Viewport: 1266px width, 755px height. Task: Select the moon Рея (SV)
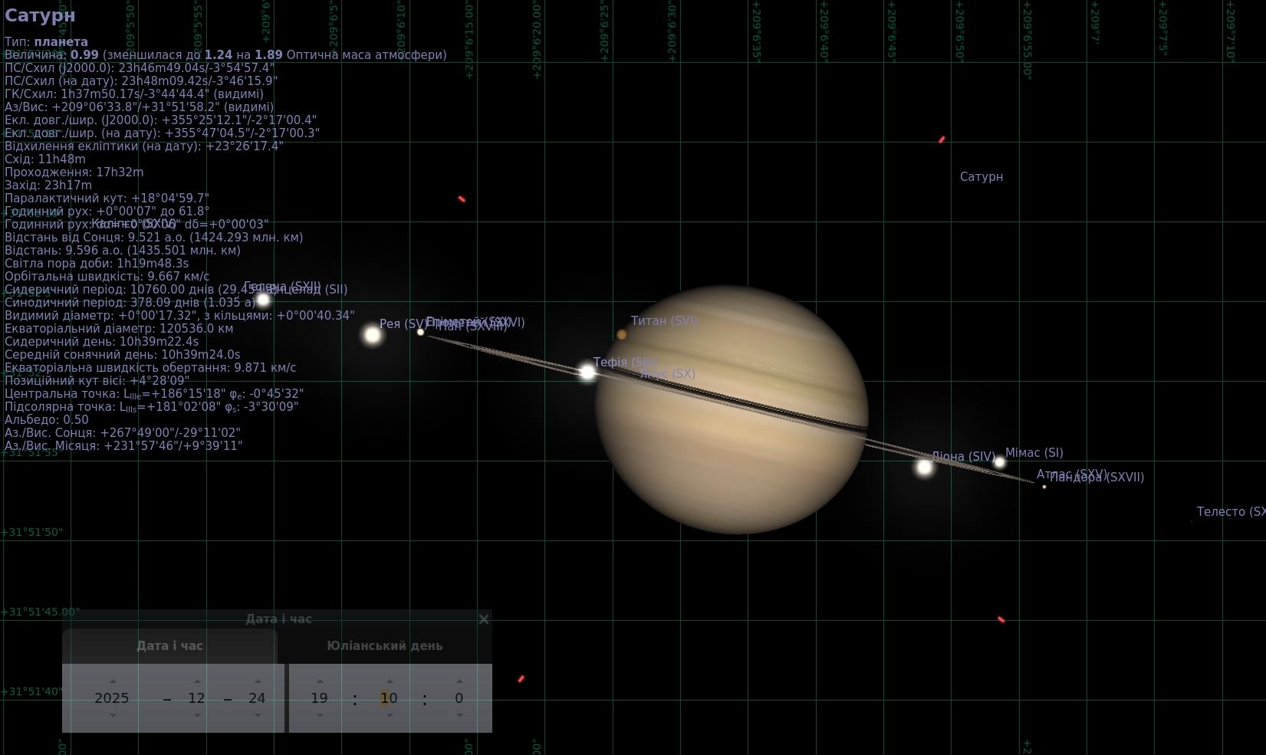(x=373, y=334)
